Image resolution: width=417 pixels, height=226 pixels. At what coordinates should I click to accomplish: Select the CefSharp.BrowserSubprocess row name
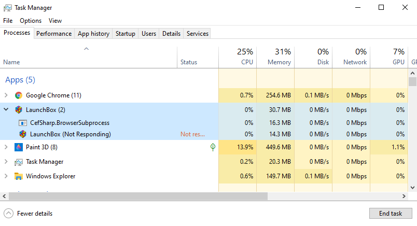(x=69, y=123)
